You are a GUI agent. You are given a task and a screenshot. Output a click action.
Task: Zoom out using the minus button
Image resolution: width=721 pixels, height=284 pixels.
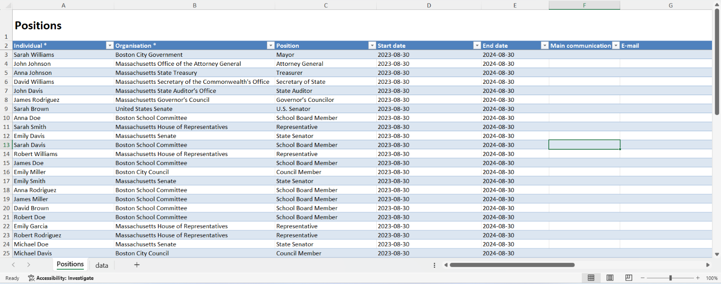pyautogui.click(x=643, y=278)
